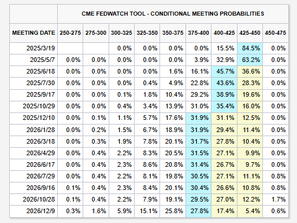Click the 2025/12/10 meeting date
Screen dimensions: 297x223
click(x=39, y=118)
